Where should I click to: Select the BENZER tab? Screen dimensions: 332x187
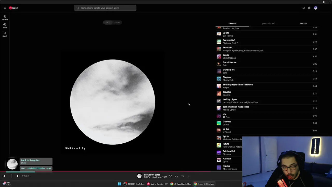303,24
